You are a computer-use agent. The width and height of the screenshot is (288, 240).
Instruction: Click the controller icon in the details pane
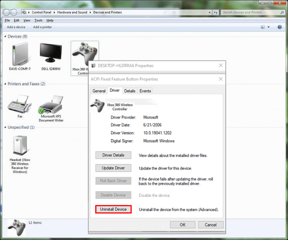click(x=17, y=227)
